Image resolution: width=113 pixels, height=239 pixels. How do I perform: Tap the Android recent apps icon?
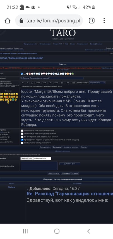pos(25,231)
